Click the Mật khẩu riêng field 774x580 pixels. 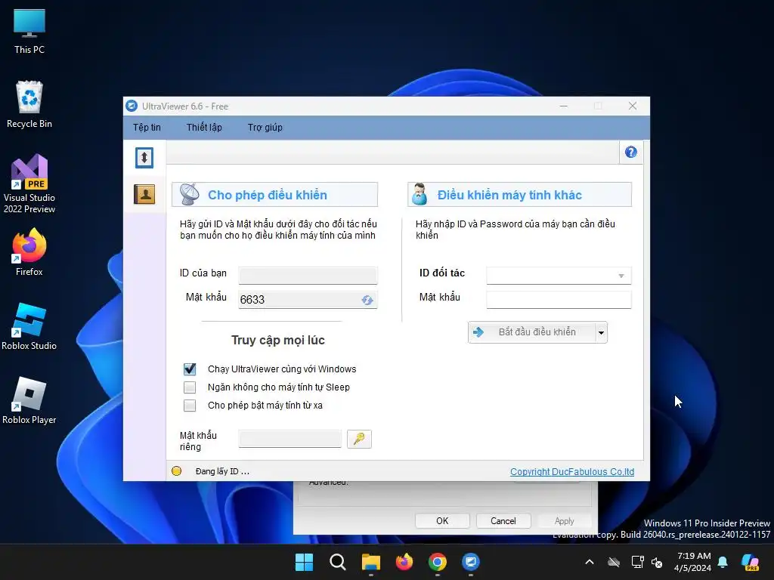tap(289, 439)
